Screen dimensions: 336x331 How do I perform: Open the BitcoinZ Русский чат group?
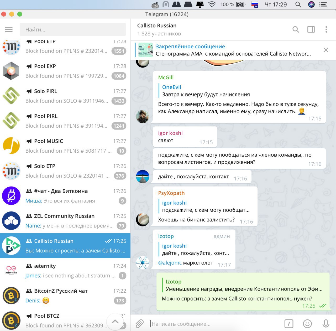[x=65, y=296]
